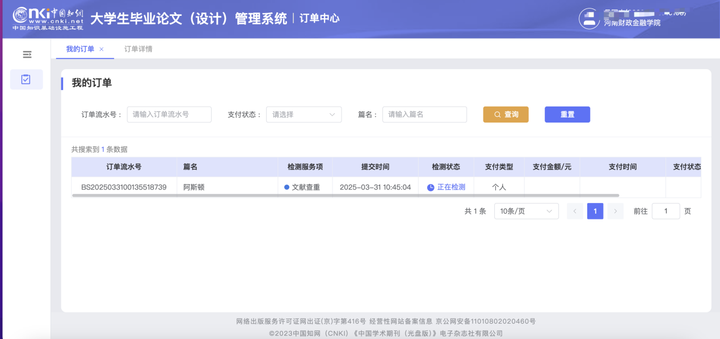Click the 阿斯顿 title cell

coord(193,187)
